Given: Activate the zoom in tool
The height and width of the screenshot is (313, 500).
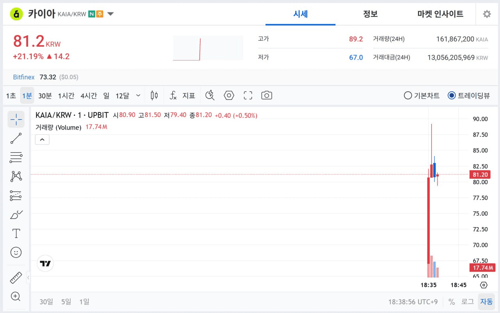Looking at the screenshot, I should point(16,297).
